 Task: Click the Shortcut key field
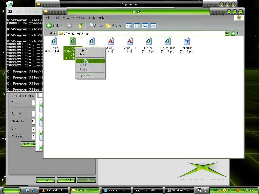coord(34,122)
